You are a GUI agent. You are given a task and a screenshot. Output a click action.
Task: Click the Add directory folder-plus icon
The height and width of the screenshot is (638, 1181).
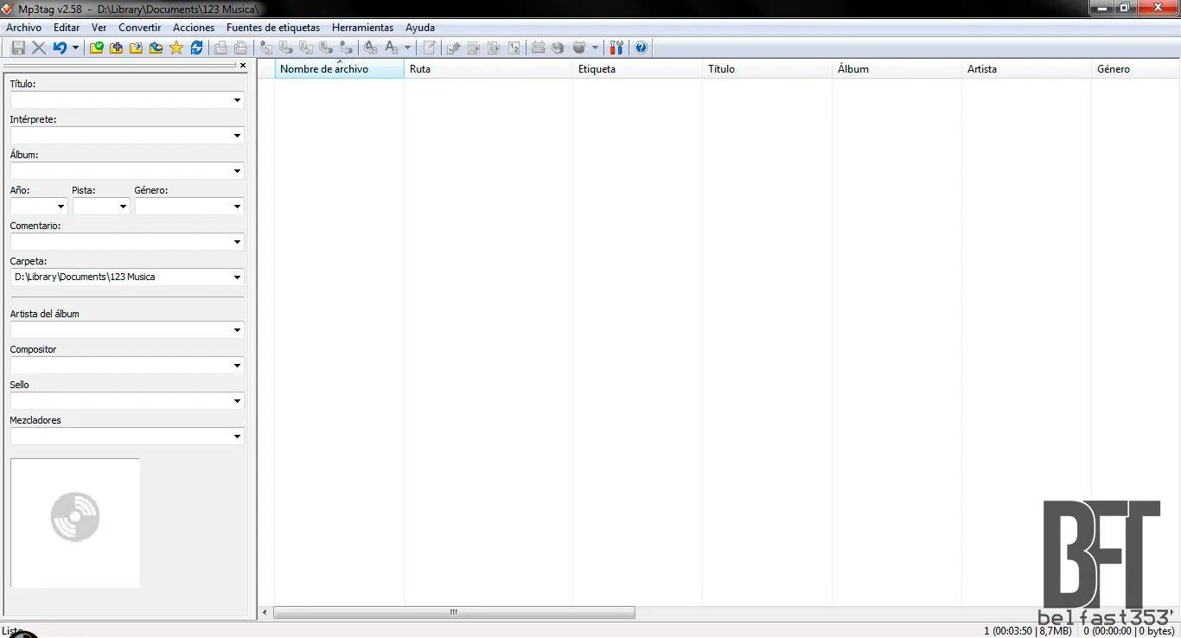[x=116, y=48]
